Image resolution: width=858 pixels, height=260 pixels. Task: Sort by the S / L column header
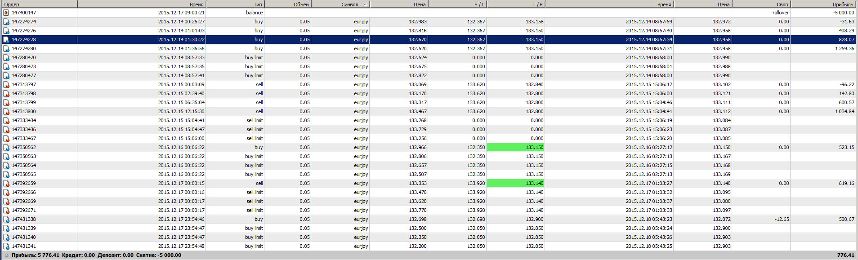coord(457,4)
